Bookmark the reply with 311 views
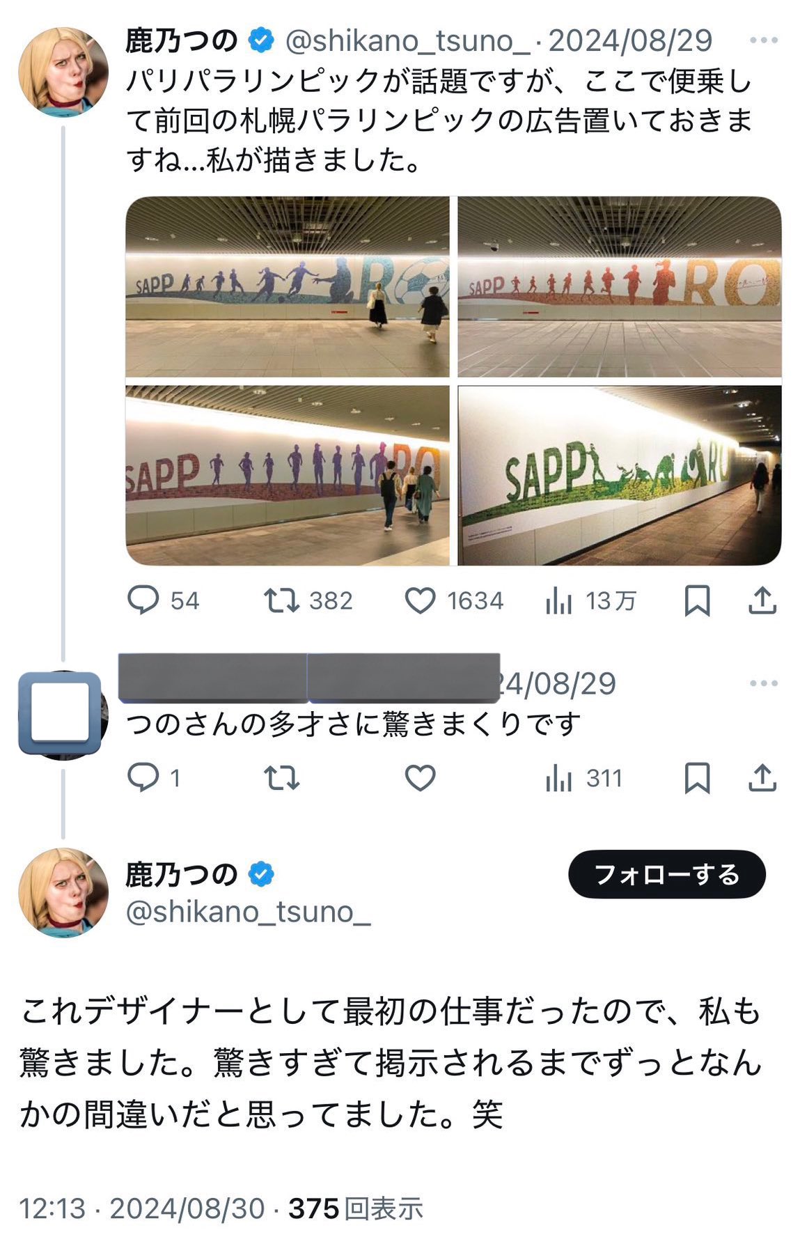The width and height of the screenshot is (800, 1237). click(x=697, y=777)
